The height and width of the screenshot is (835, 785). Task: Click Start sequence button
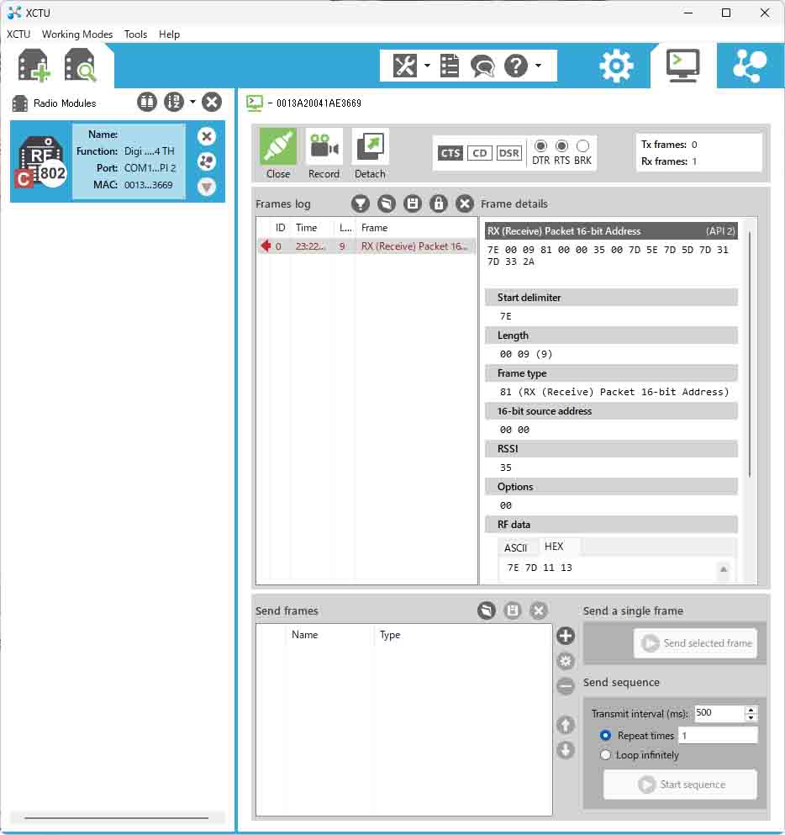680,785
